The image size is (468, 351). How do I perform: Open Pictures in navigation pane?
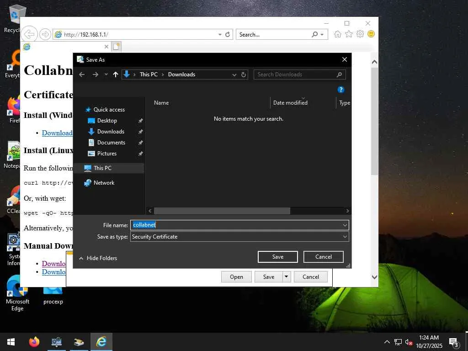[106, 154]
